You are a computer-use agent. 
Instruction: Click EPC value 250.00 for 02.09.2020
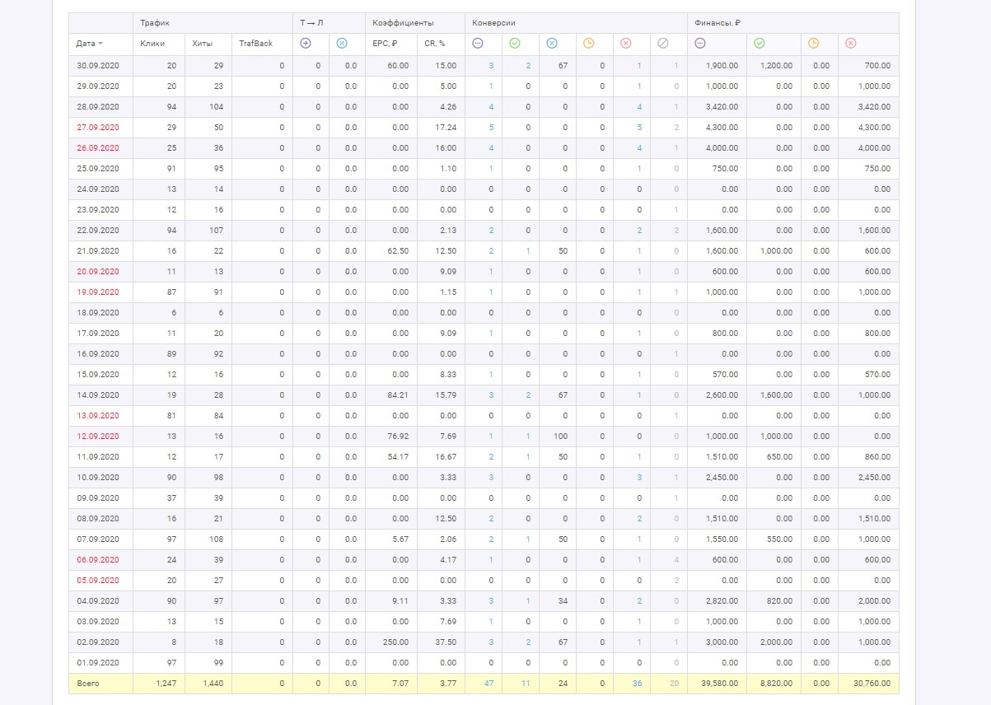coord(396,642)
